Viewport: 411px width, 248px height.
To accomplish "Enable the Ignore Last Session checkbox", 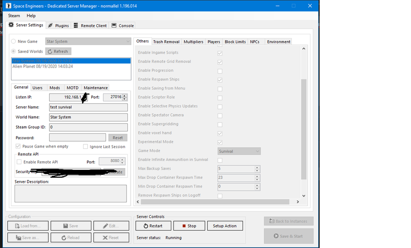I will (x=85, y=147).
